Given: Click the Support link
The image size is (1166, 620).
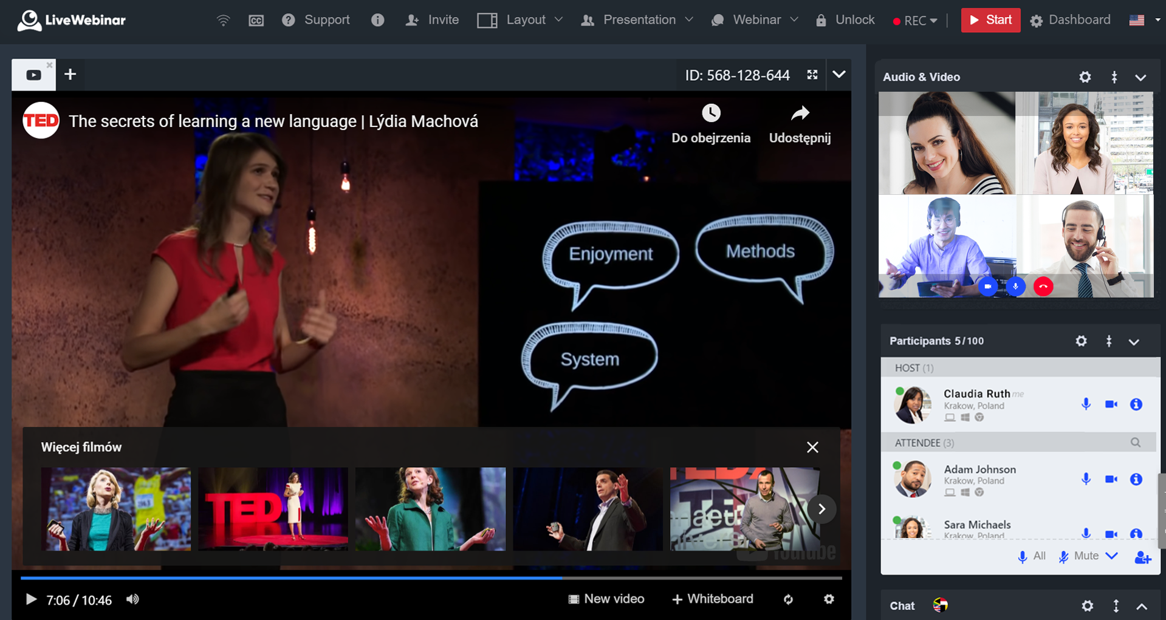Looking at the screenshot, I should (x=327, y=20).
